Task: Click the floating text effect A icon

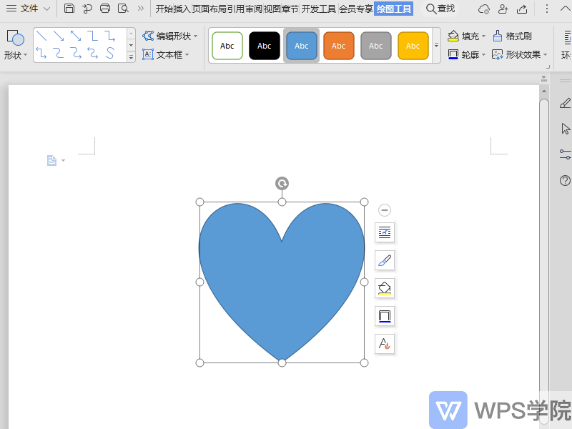Action: click(385, 344)
